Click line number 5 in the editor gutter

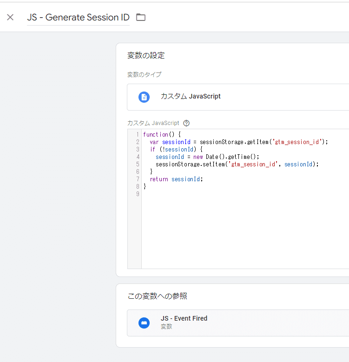coord(138,165)
